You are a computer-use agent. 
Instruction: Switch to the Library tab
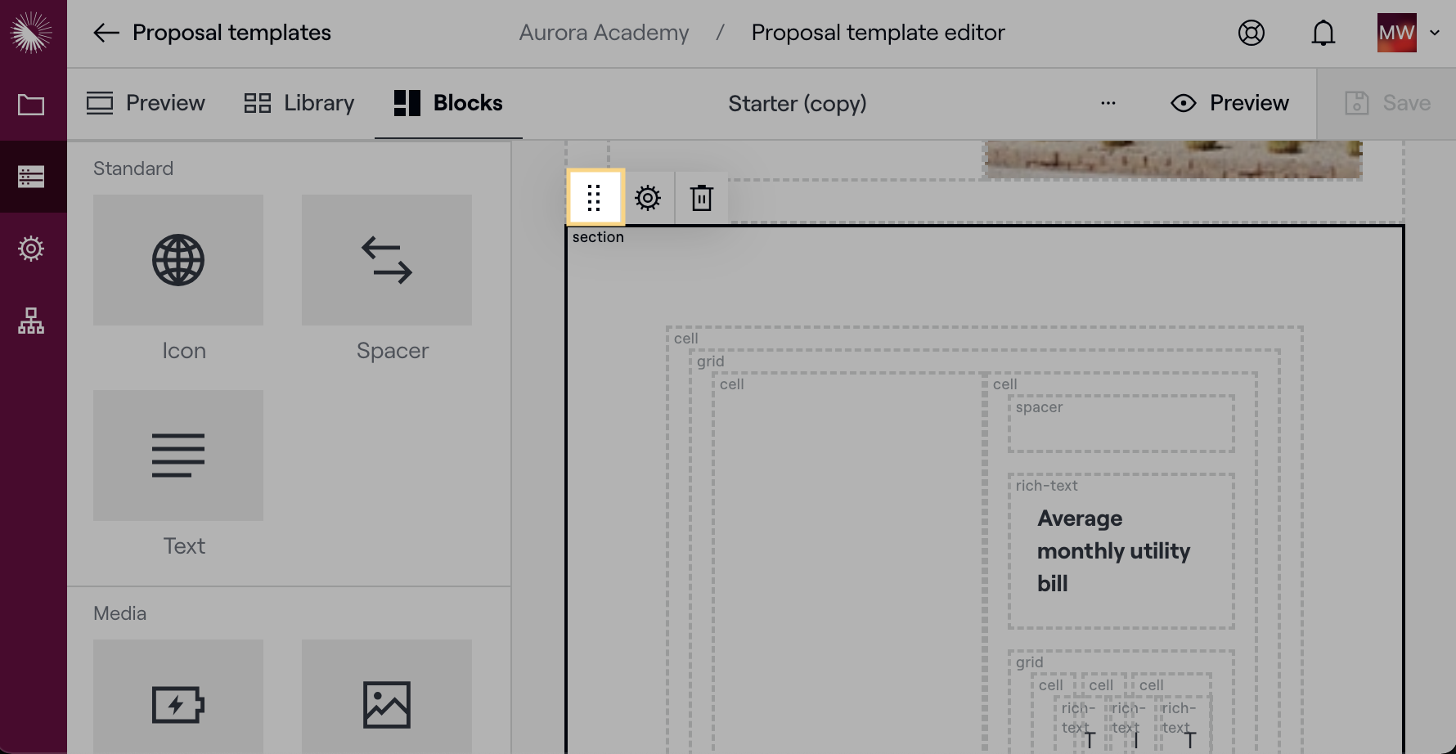[299, 103]
